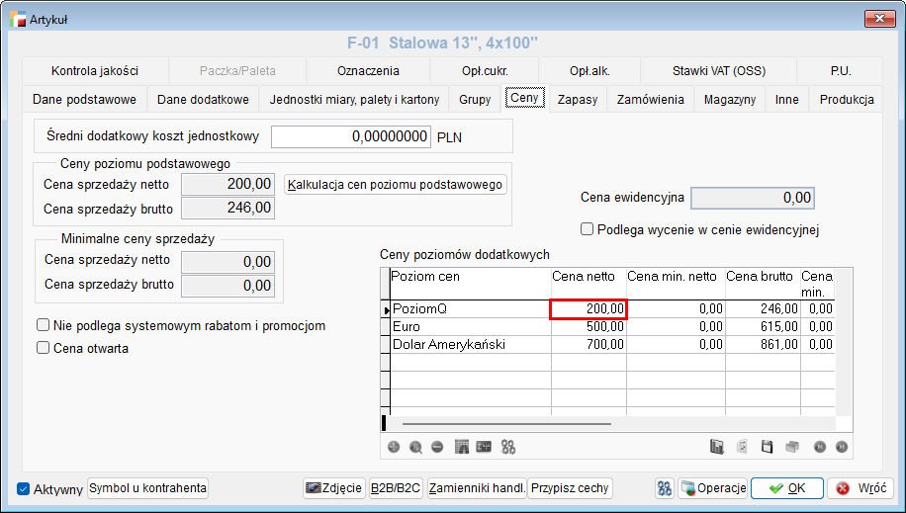The height and width of the screenshot is (513, 906).
Task: Click the remove row minus icon
Action: coord(437,447)
